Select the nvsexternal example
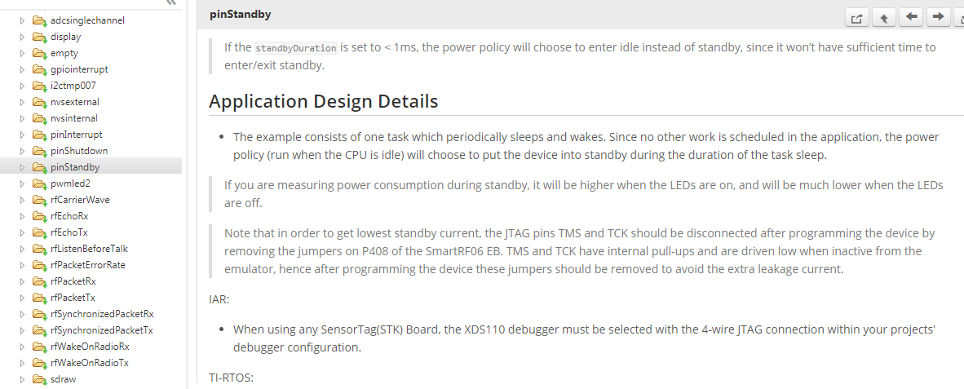Image resolution: width=964 pixels, height=389 pixels. pyautogui.click(x=74, y=102)
